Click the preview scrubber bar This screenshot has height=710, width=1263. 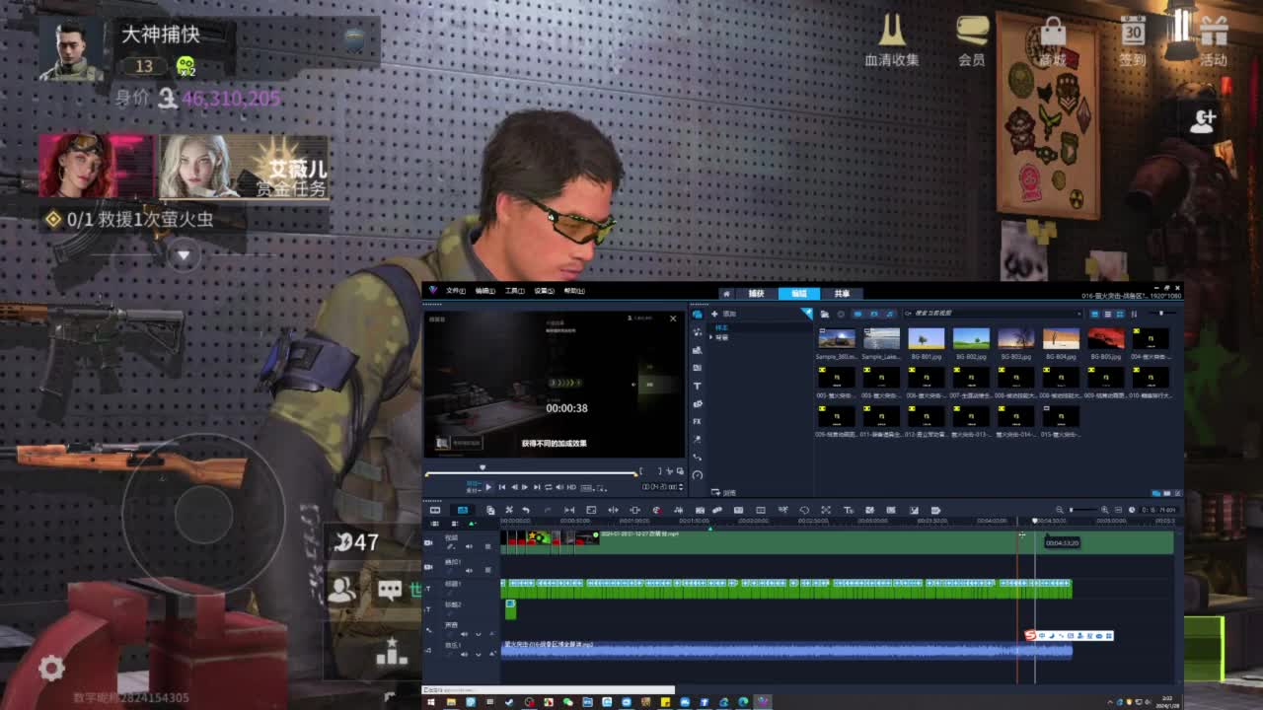531,474
